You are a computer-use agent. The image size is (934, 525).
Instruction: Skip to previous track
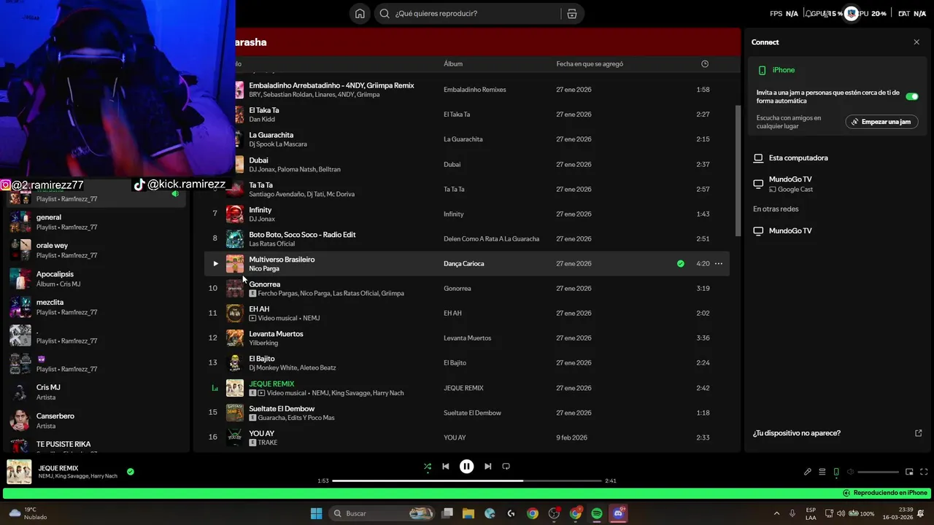pyautogui.click(x=446, y=467)
